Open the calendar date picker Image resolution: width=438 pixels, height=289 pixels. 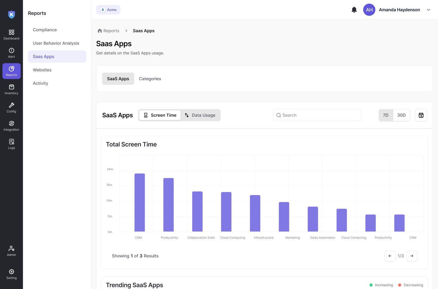[421, 115]
